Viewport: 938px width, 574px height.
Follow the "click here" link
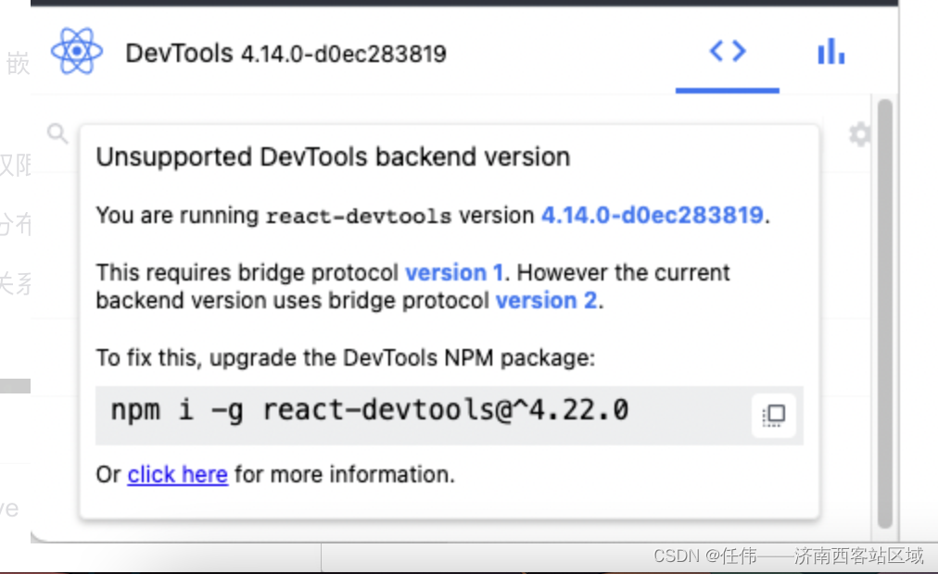177,475
